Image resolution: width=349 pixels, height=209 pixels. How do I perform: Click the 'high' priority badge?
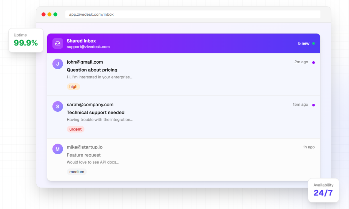73,86
